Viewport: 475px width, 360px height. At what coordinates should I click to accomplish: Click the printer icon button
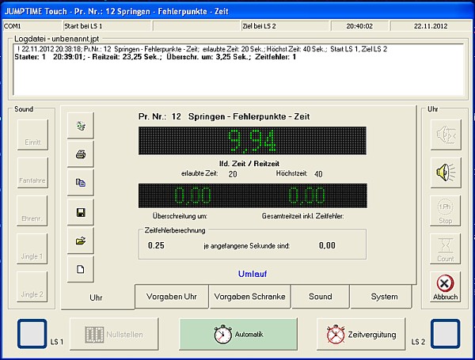pos(80,154)
